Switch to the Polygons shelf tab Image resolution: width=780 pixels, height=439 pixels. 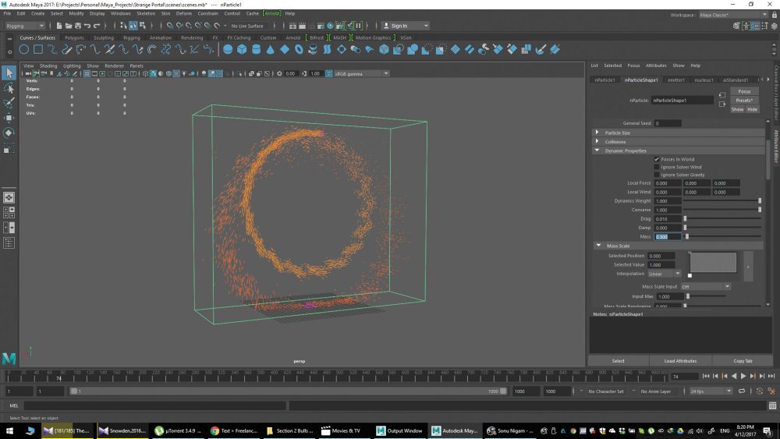(74, 37)
